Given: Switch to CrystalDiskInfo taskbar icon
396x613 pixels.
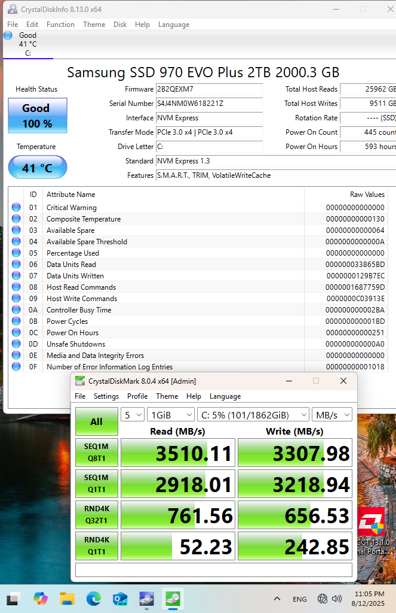Looking at the screenshot, I should [146, 598].
